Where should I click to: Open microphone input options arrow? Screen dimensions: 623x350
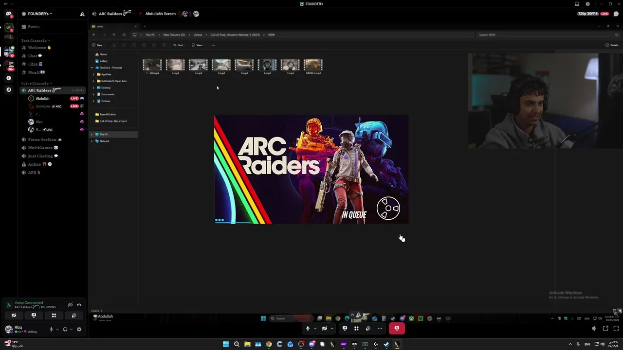(57, 329)
